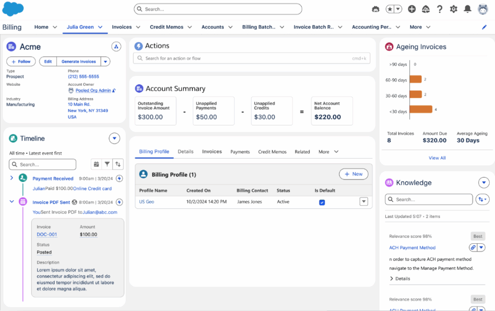
Task: Click the help question mark icon
Action: point(440,9)
